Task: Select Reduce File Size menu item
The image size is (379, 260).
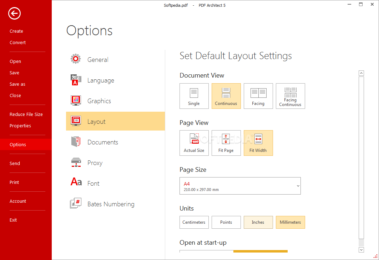Action: click(x=26, y=114)
